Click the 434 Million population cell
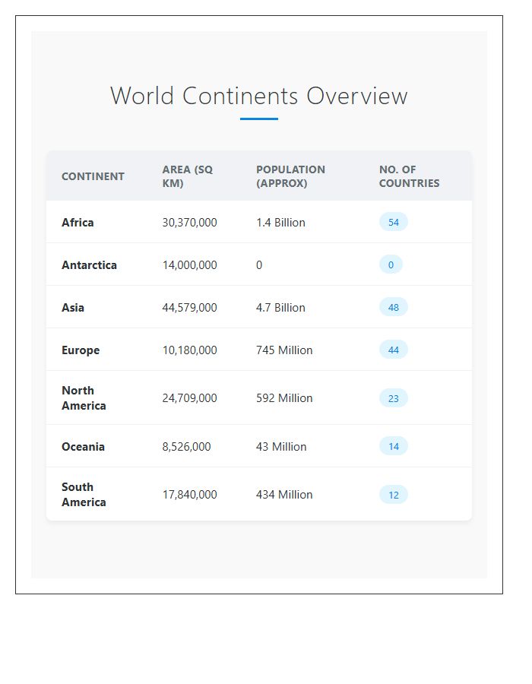The image size is (532, 684). 284,494
